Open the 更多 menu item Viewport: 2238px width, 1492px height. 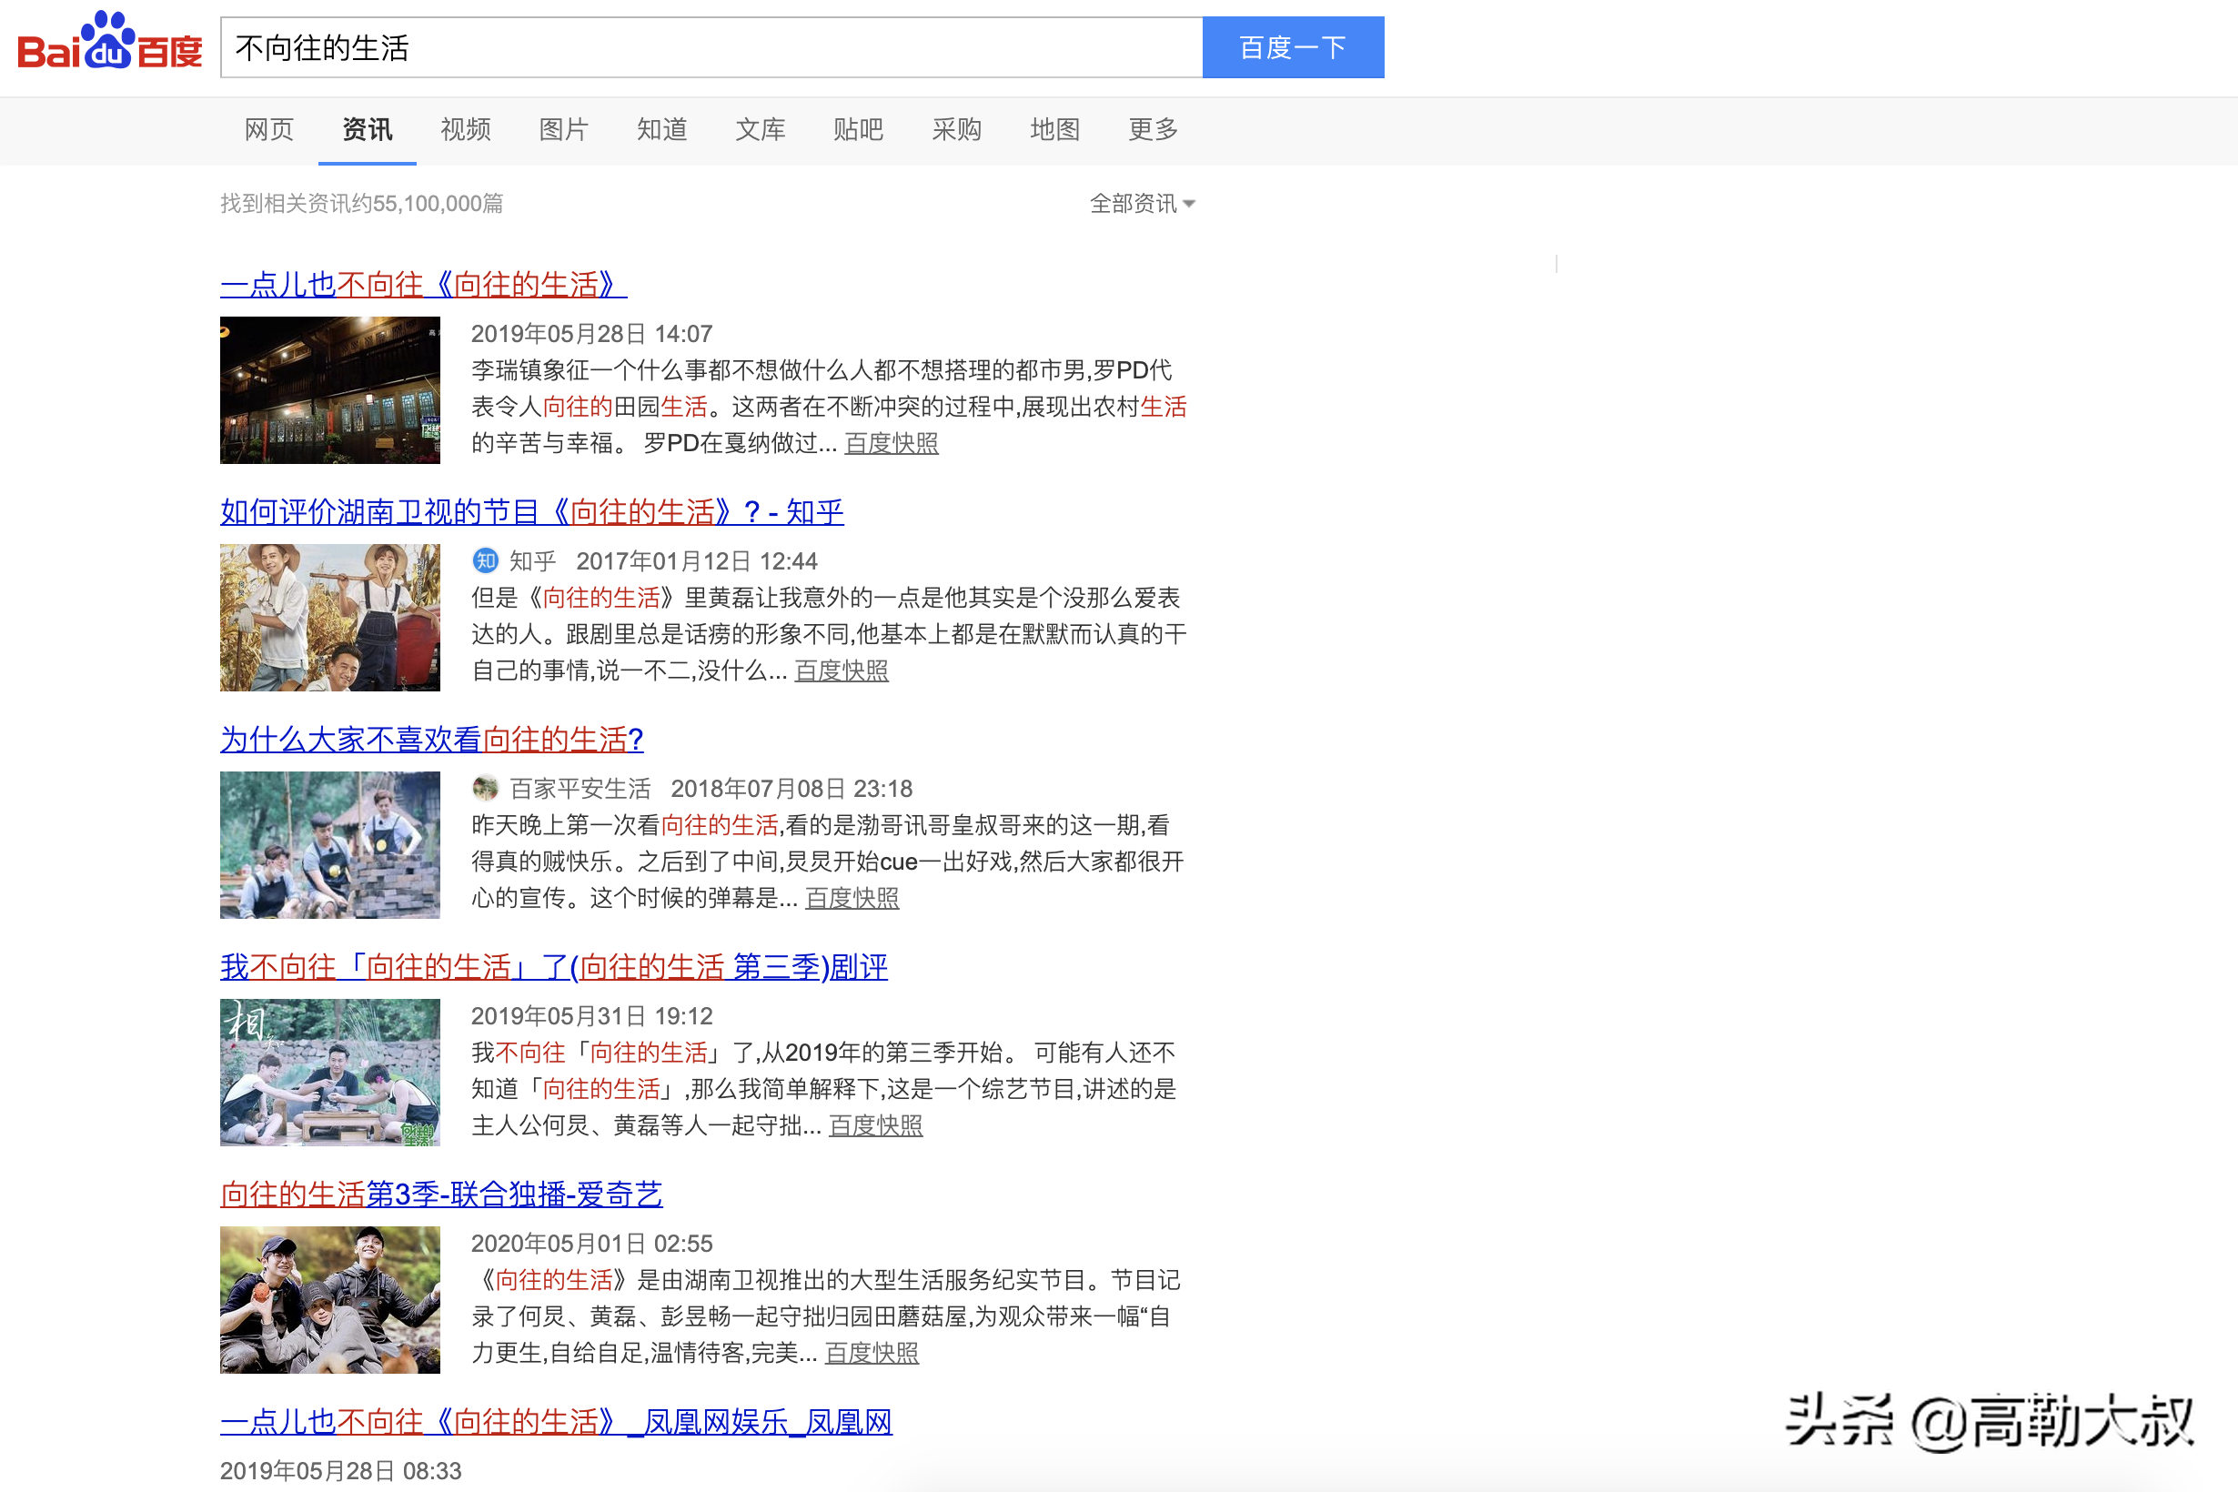[x=1154, y=129]
